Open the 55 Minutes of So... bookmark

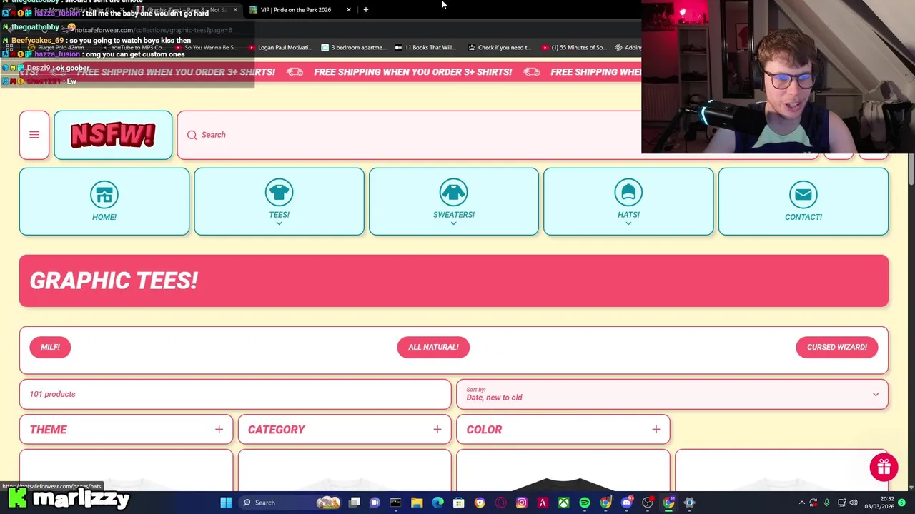click(574, 48)
